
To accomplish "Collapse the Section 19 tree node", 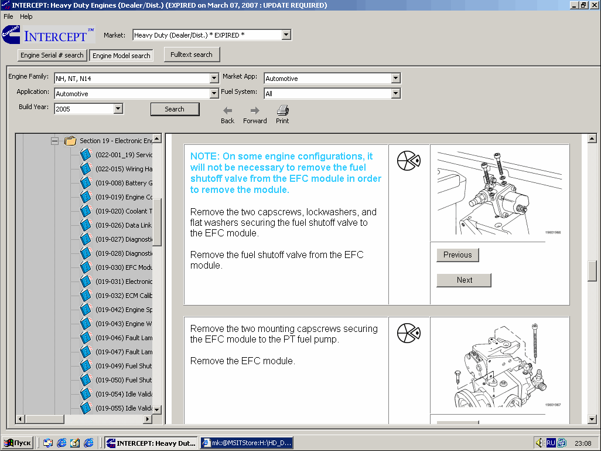I will coord(55,141).
